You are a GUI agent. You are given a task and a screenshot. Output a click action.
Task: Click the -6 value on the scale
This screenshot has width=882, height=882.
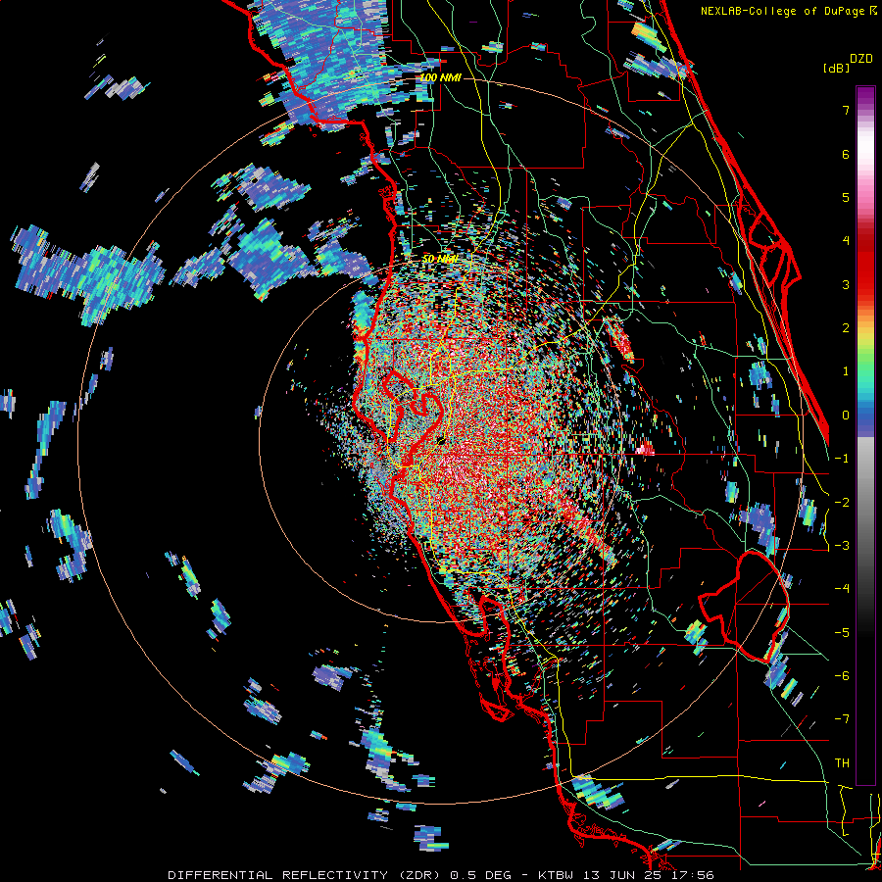point(842,676)
